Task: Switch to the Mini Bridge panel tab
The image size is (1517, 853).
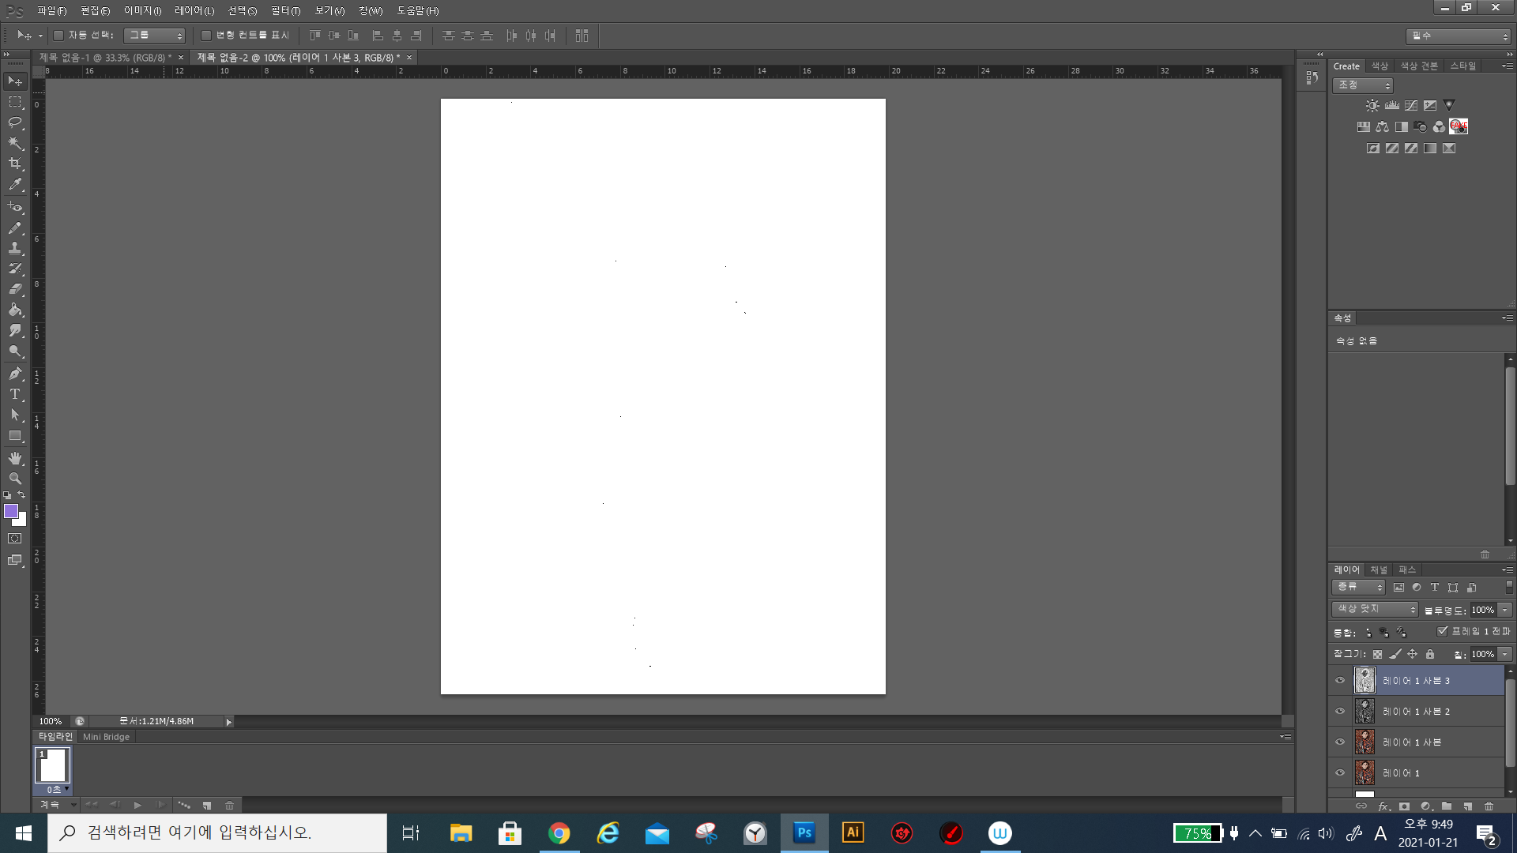Action: 106,737
